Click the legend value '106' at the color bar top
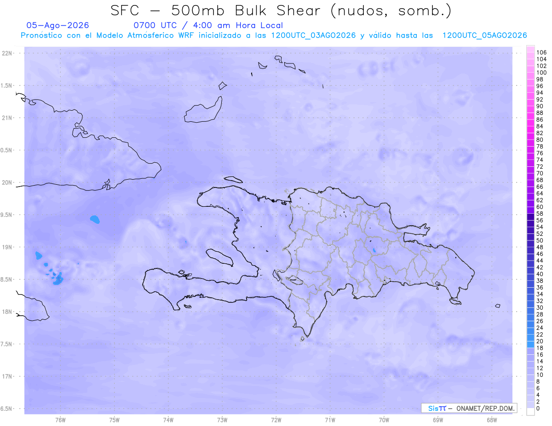The image size is (552, 426). pyautogui.click(x=541, y=53)
